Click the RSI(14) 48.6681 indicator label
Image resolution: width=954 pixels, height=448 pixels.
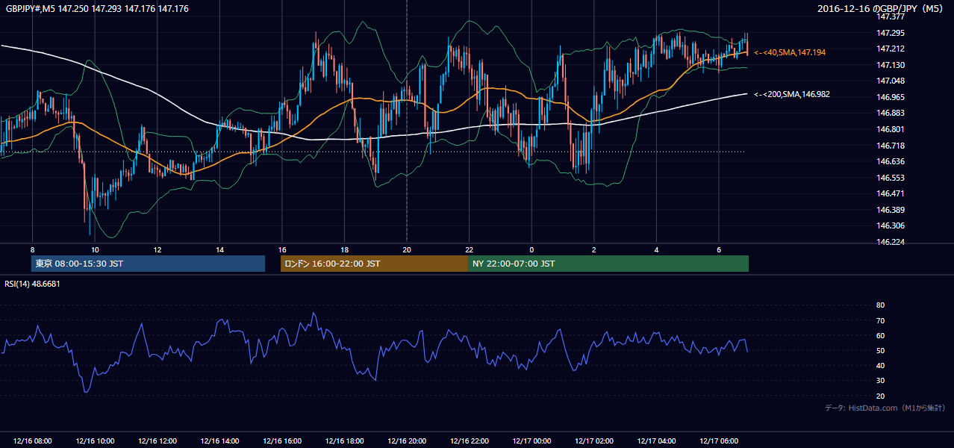pyautogui.click(x=32, y=284)
